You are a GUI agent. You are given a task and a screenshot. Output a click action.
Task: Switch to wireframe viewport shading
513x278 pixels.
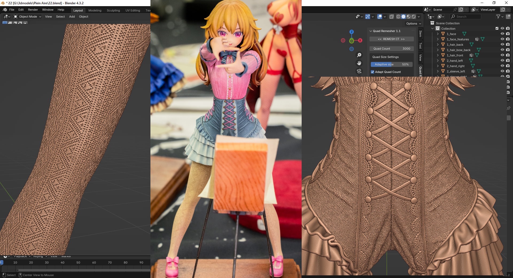click(x=398, y=17)
